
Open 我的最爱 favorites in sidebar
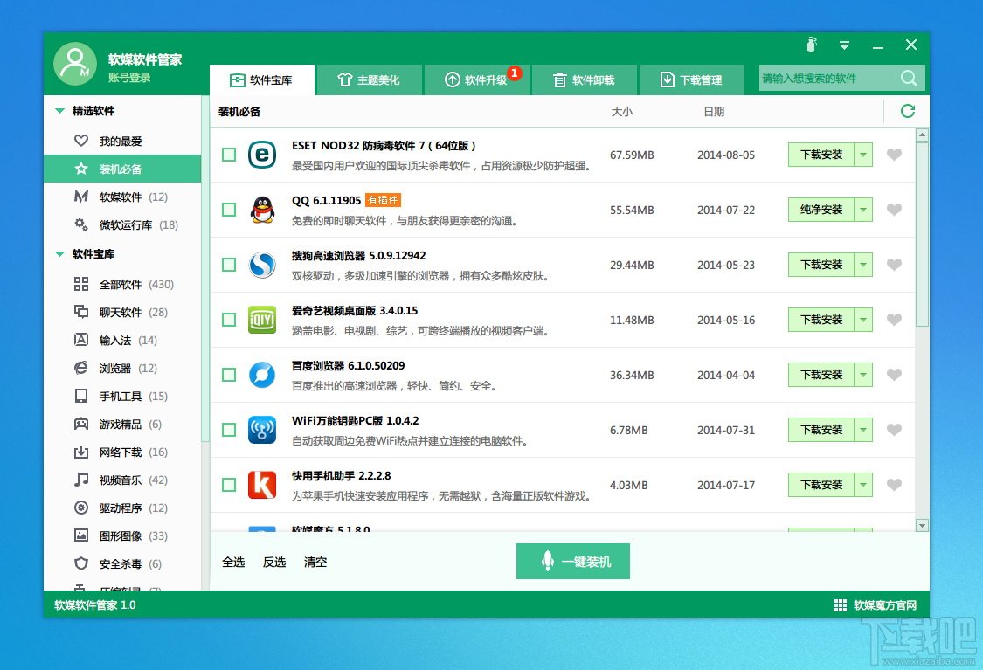[x=122, y=141]
